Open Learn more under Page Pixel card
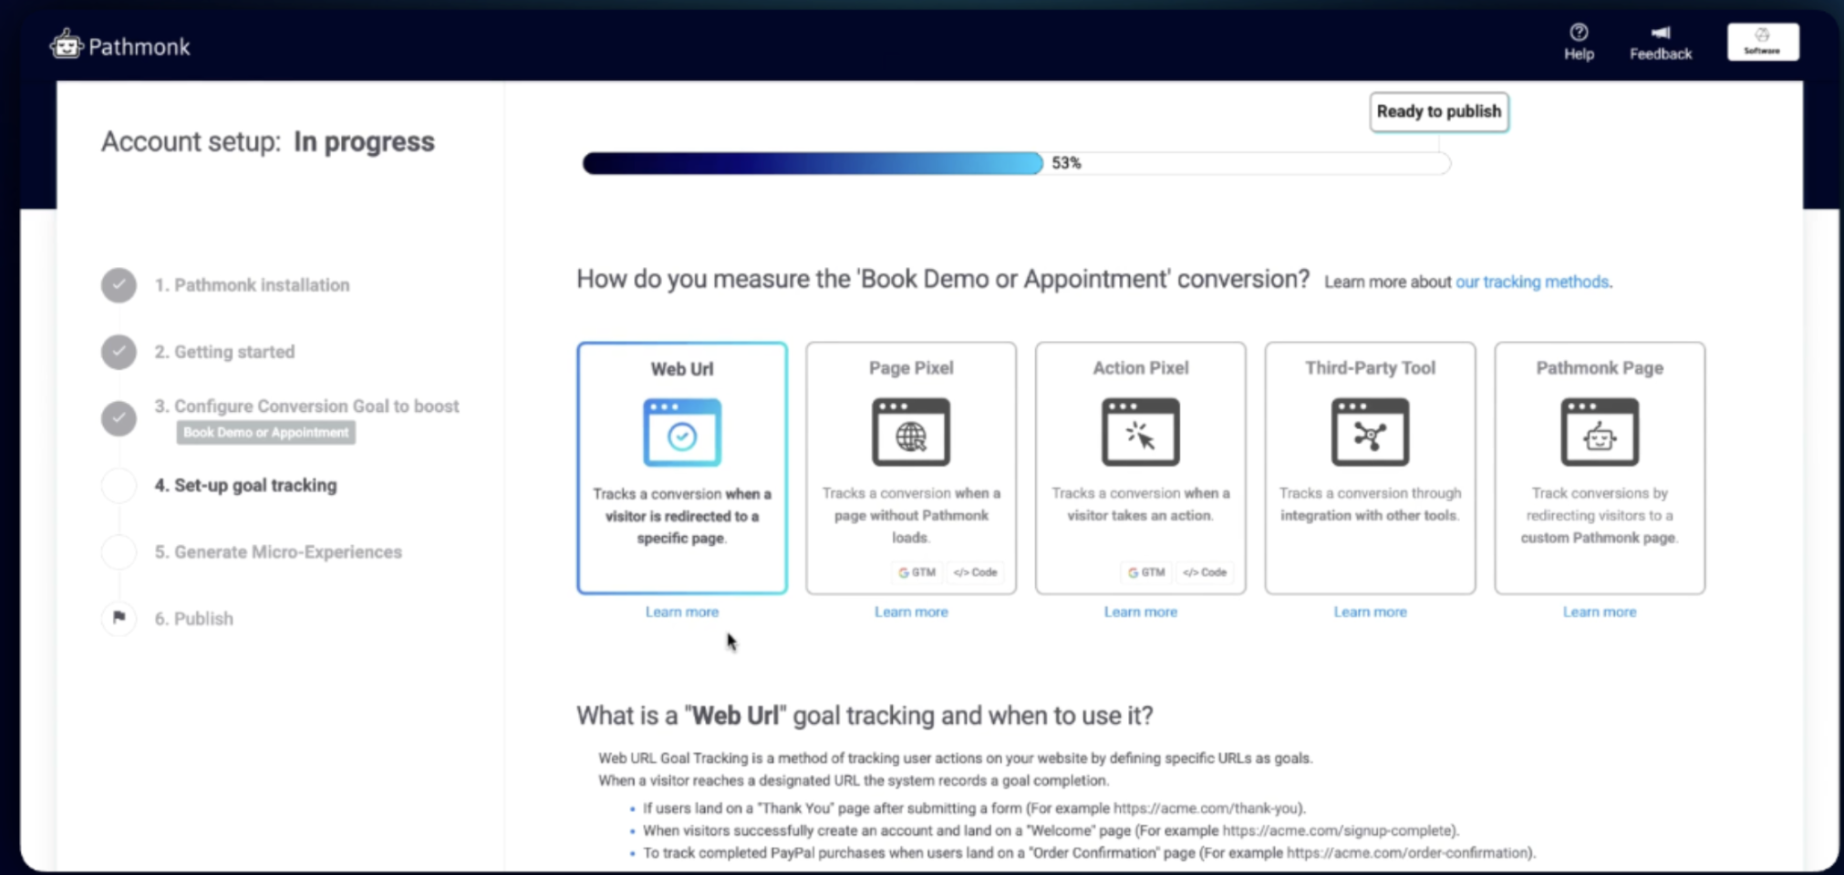The height and width of the screenshot is (875, 1844). [x=911, y=612]
